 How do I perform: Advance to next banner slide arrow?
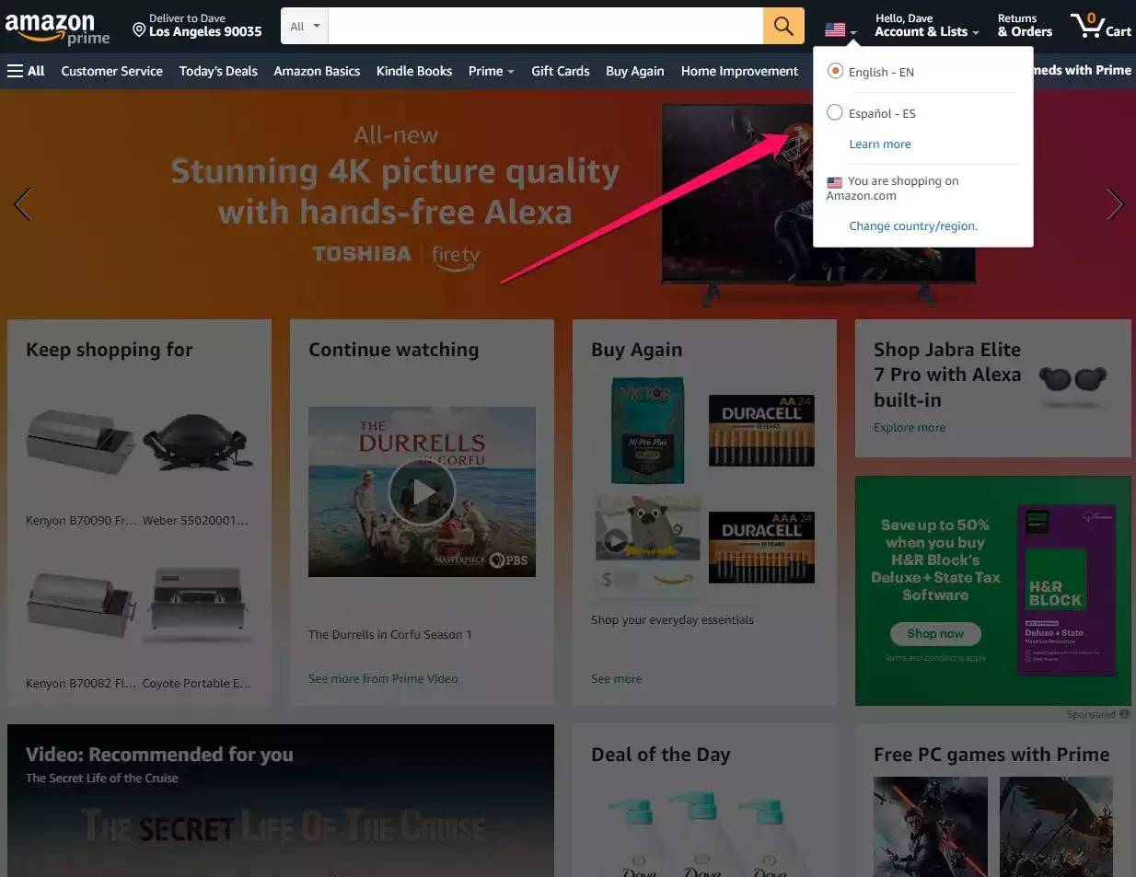[x=1114, y=203]
